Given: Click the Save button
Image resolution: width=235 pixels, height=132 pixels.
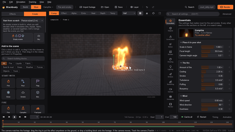Looking at the screenshot, I should tap(119, 7).
